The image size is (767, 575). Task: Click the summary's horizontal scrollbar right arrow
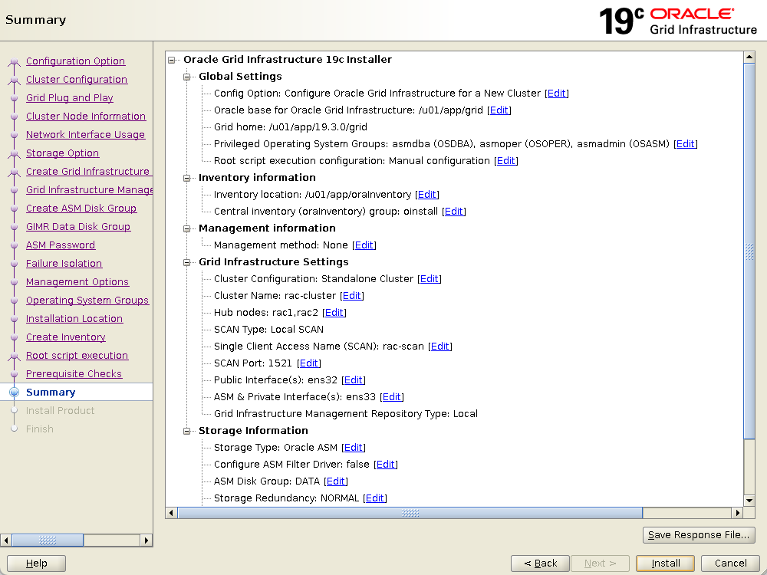738,513
